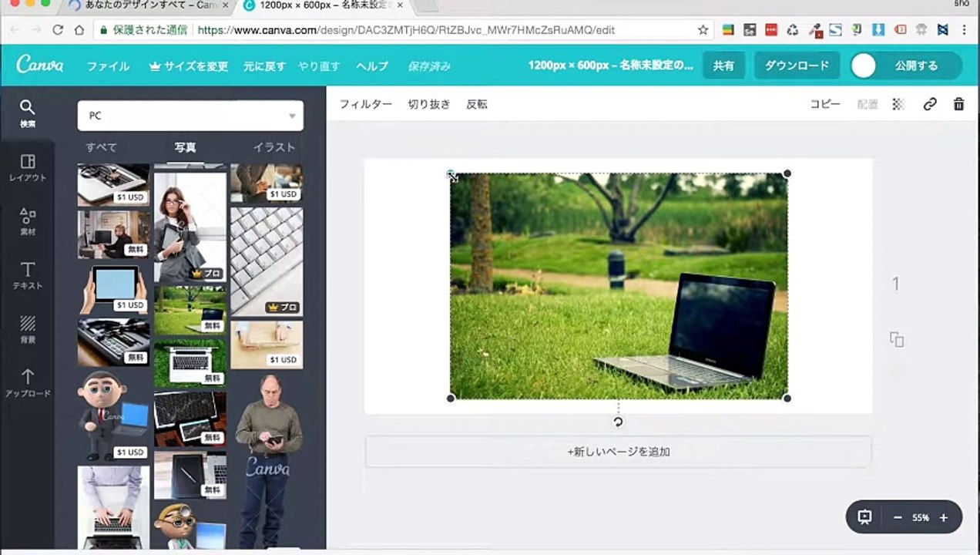The image size is (980, 555).
Task: Click the 55% zoom level
Action: [x=921, y=518]
